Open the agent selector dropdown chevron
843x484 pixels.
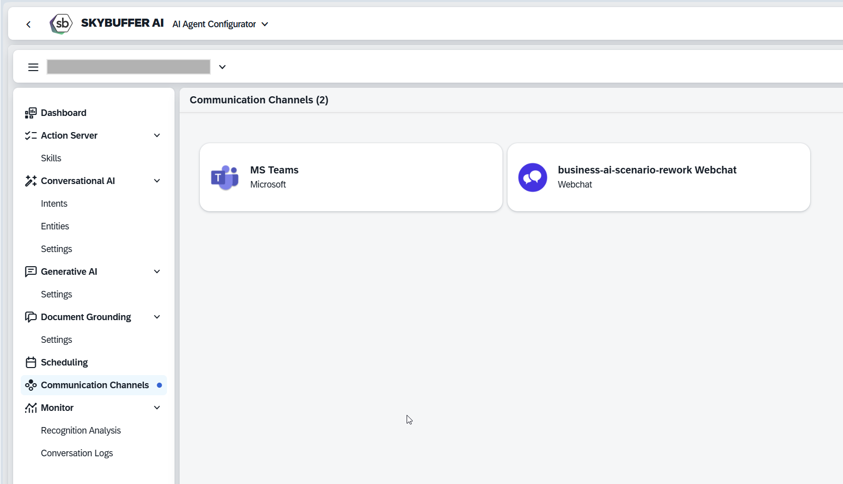click(x=222, y=67)
